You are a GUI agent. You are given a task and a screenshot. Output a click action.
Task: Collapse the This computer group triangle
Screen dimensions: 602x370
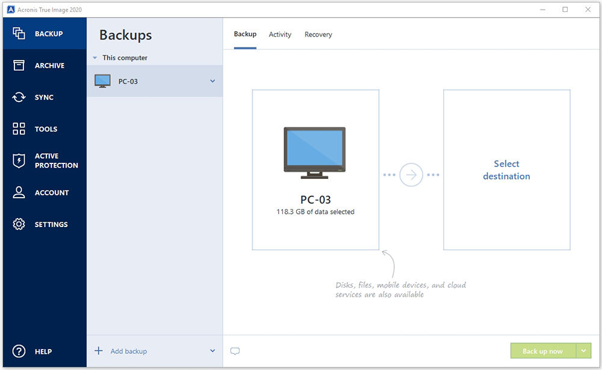[95, 58]
